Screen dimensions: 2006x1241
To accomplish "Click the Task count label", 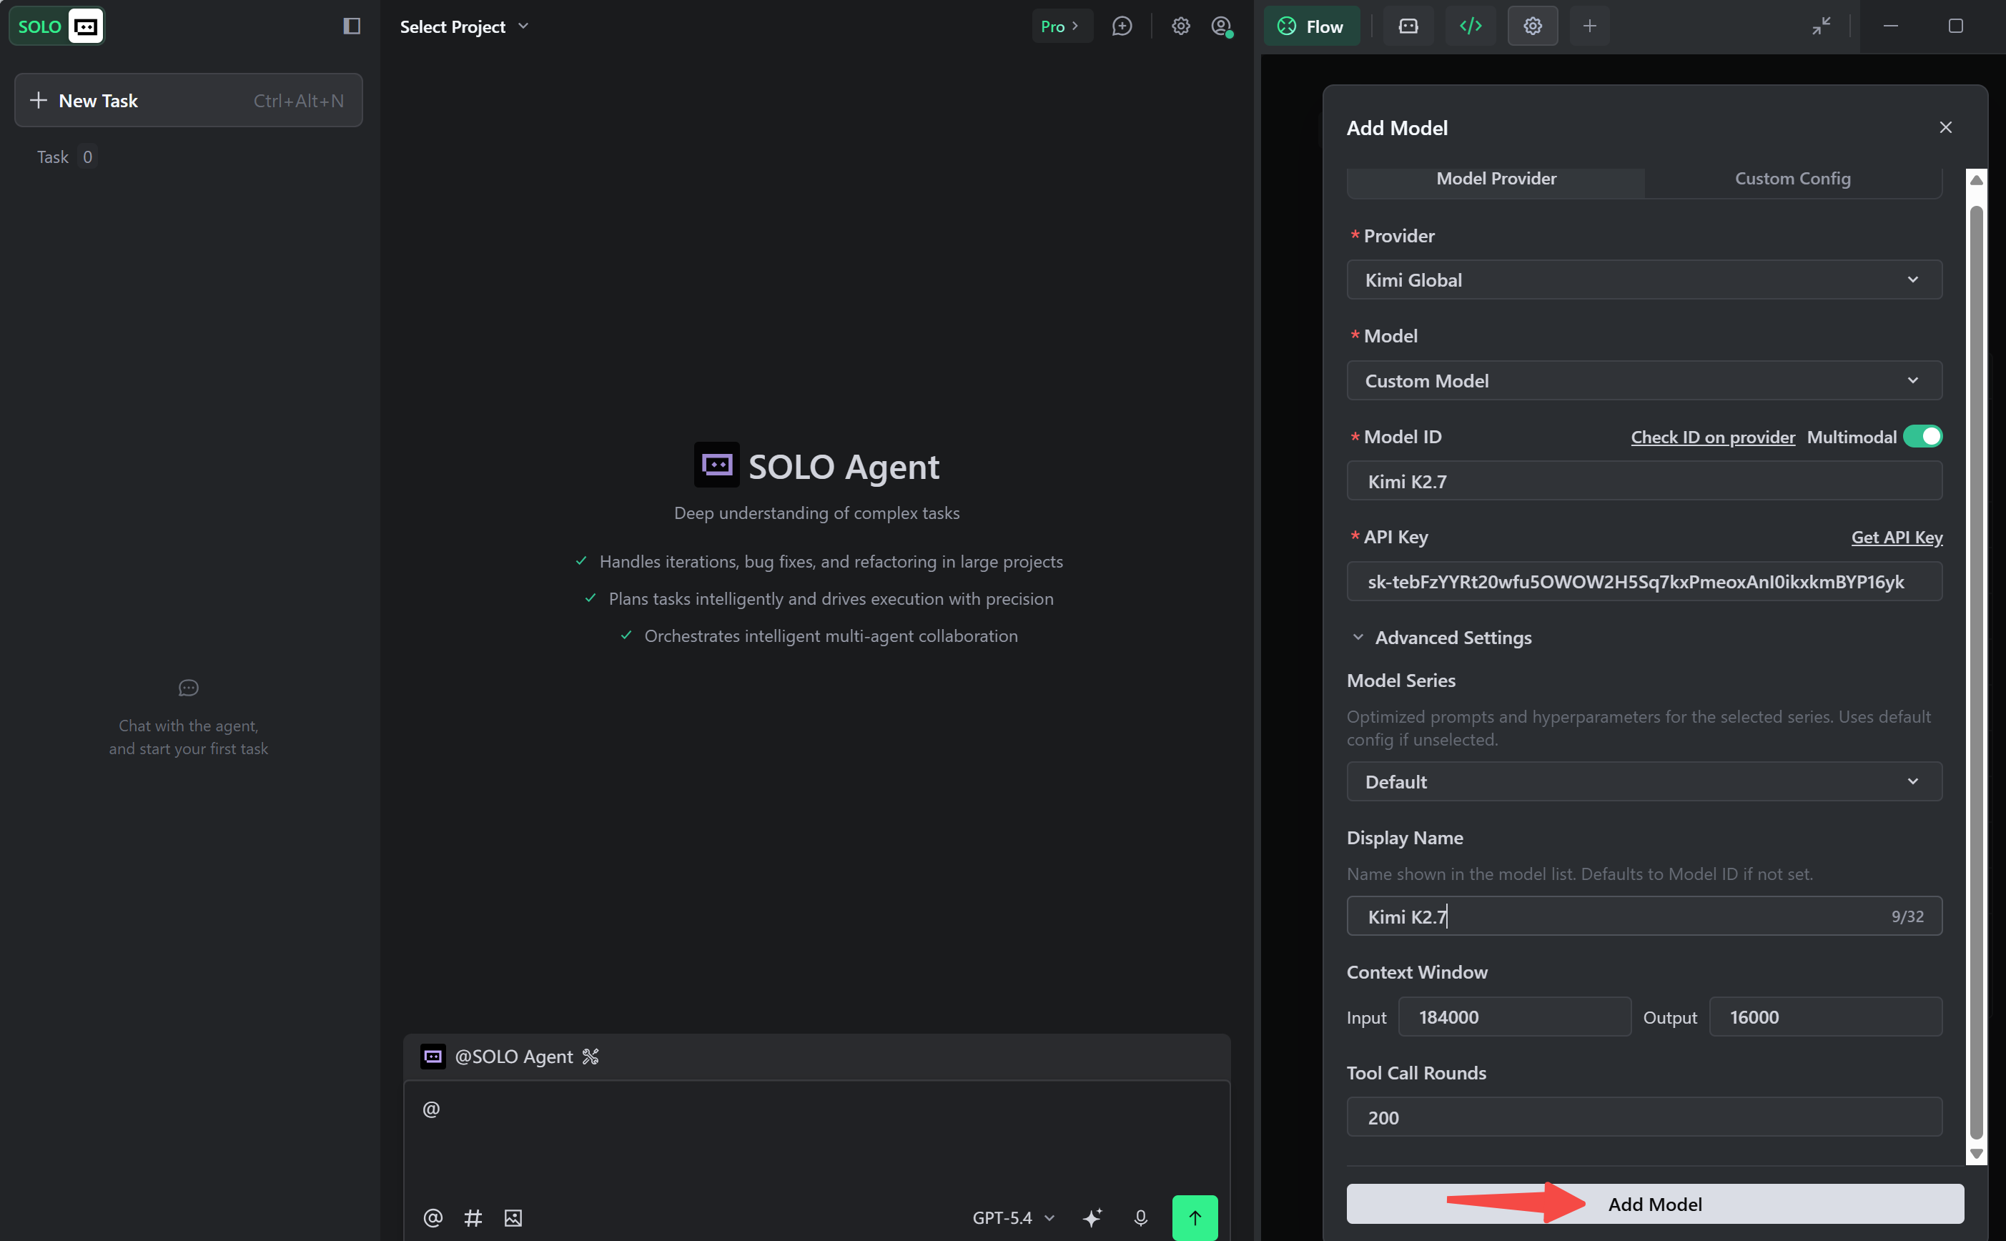I will (66, 157).
